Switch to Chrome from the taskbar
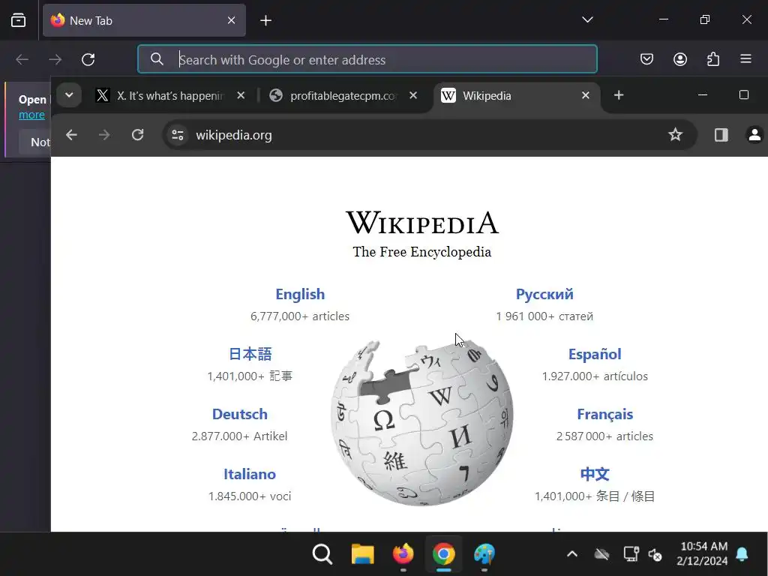 pyautogui.click(x=444, y=554)
